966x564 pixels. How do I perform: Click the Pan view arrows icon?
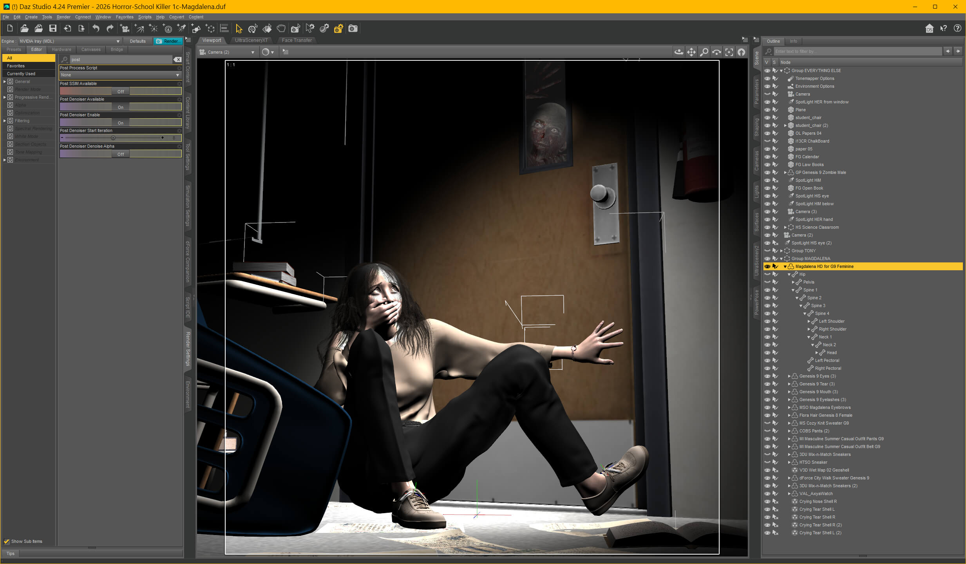click(691, 52)
